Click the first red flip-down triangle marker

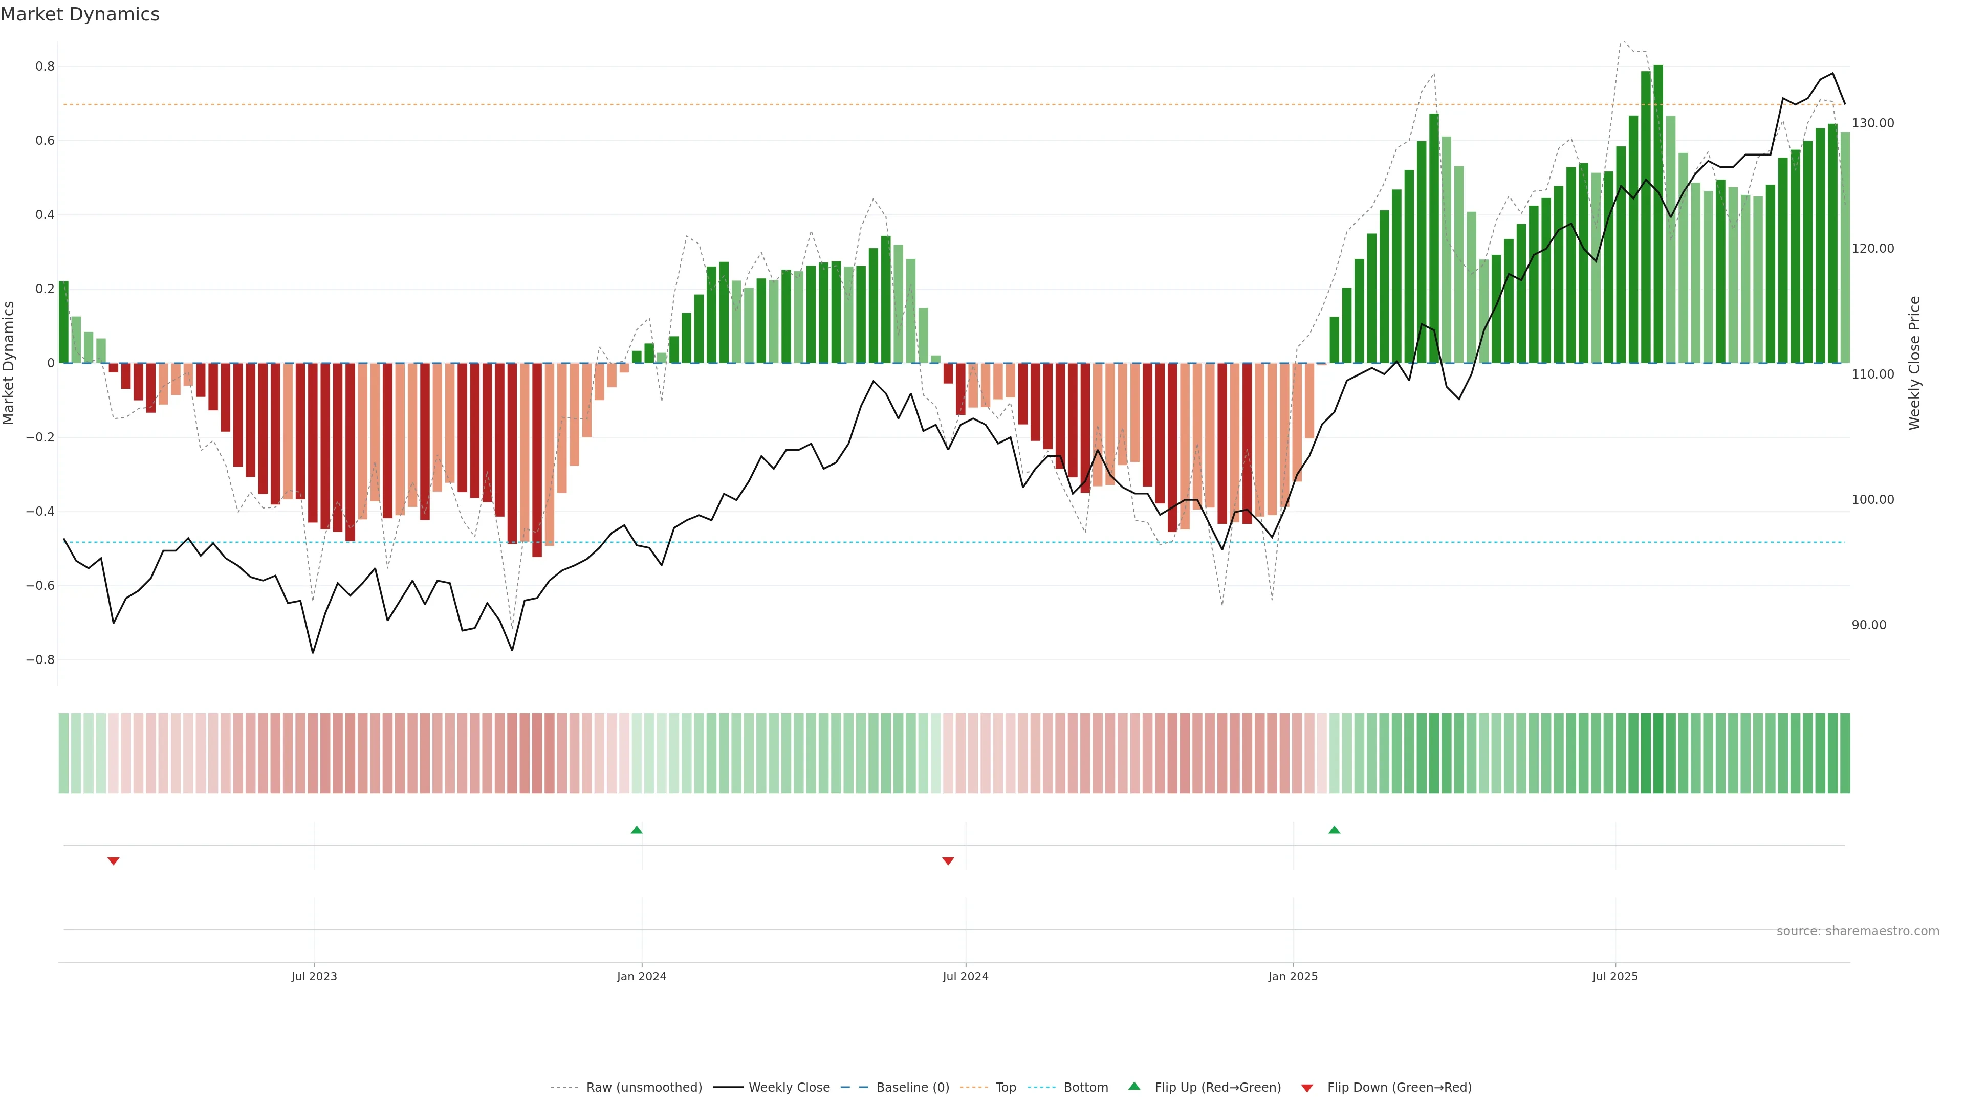[114, 861]
